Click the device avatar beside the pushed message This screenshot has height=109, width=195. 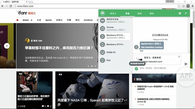[x=136, y=47]
